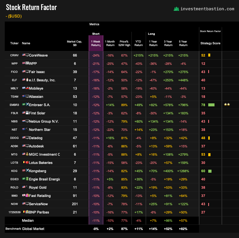Click the Median row label
Image resolution: width=239 pixels, height=238 pixels.
tap(28, 220)
